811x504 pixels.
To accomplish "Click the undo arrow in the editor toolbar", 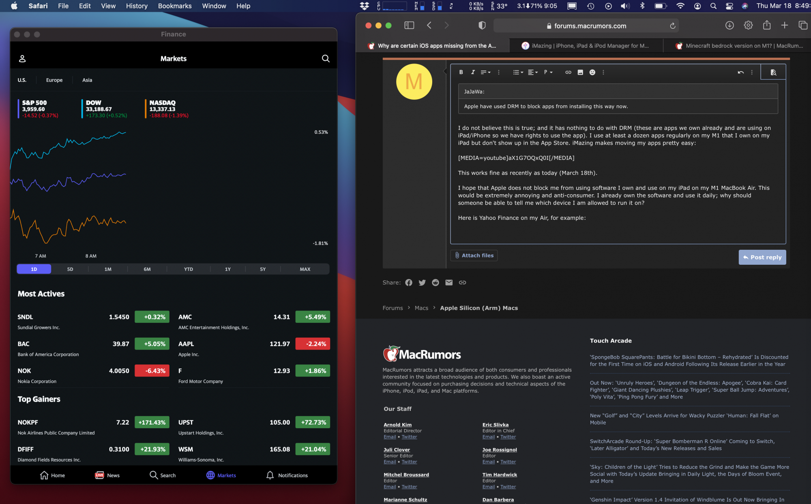I will 740,72.
